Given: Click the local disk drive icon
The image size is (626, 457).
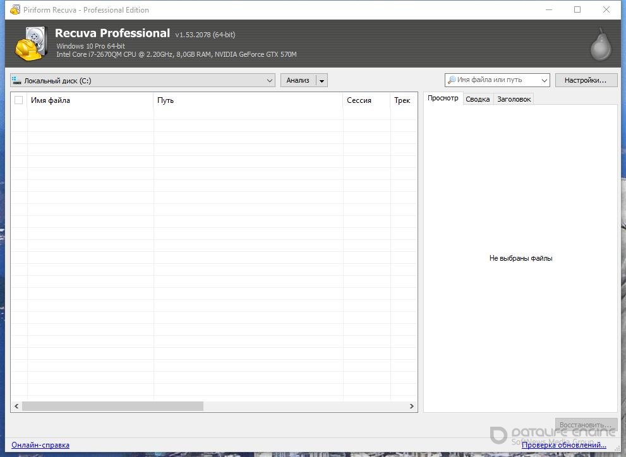Looking at the screenshot, I should coord(17,80).
